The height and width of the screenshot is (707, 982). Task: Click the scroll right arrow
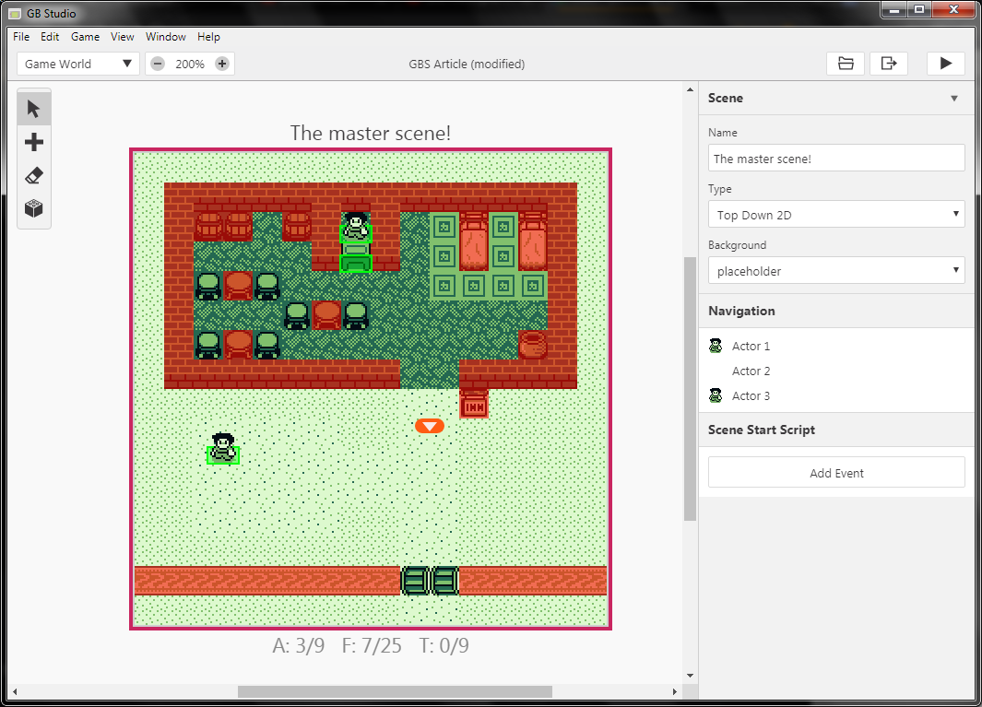pyautogui.click(x=675, y=692)
